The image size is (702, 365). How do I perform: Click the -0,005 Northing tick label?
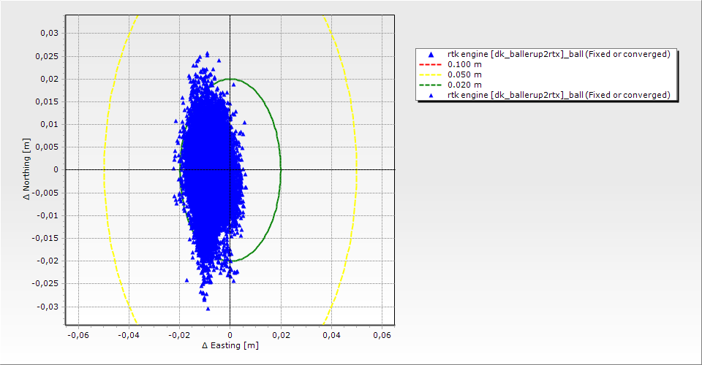coord(45,193)
